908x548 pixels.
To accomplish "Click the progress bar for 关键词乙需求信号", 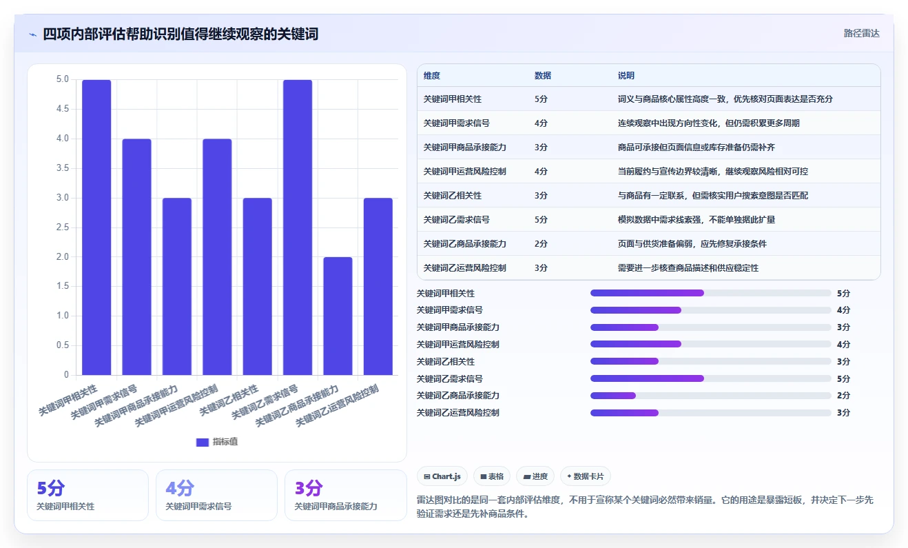I will tap(711, 378).
